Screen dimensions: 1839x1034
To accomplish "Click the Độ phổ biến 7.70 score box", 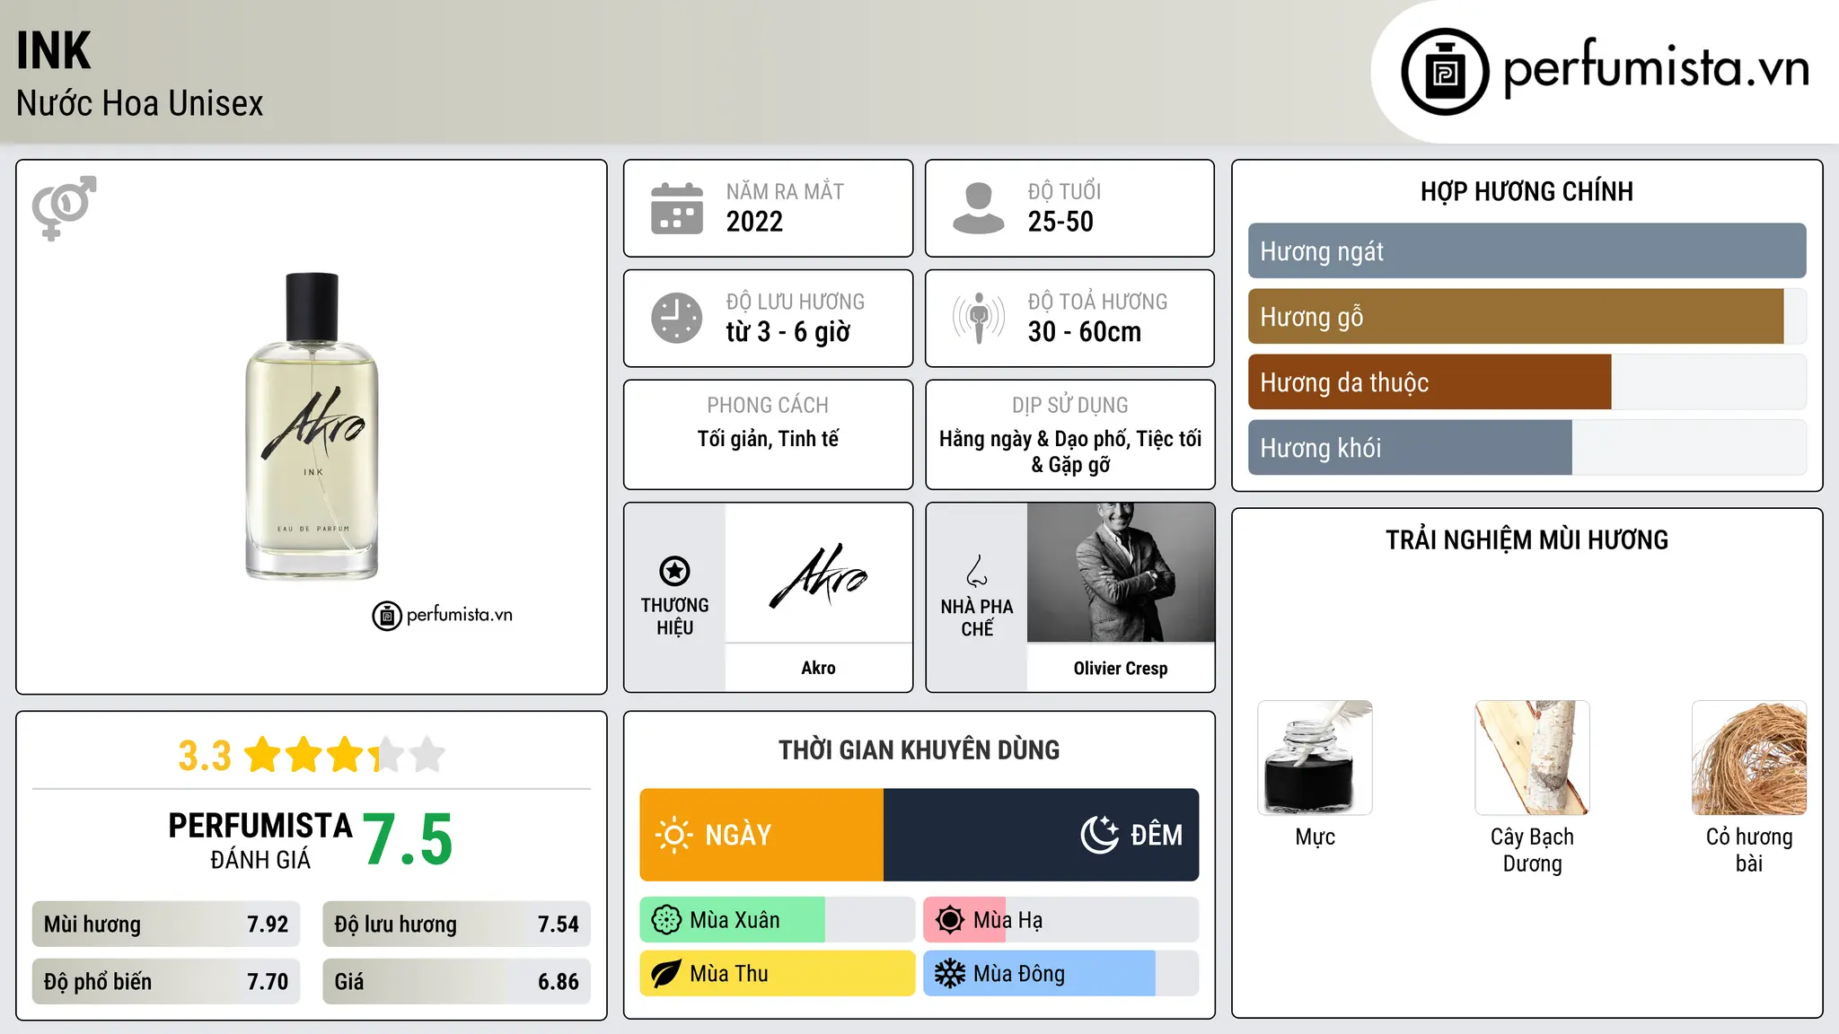I will (166, 982).
